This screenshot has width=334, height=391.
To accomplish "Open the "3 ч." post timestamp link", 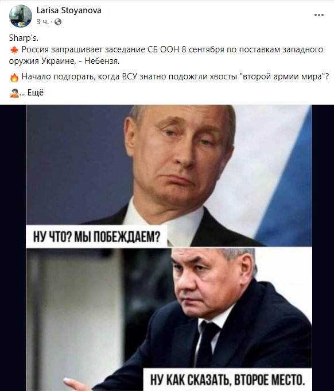I will 42,22.
